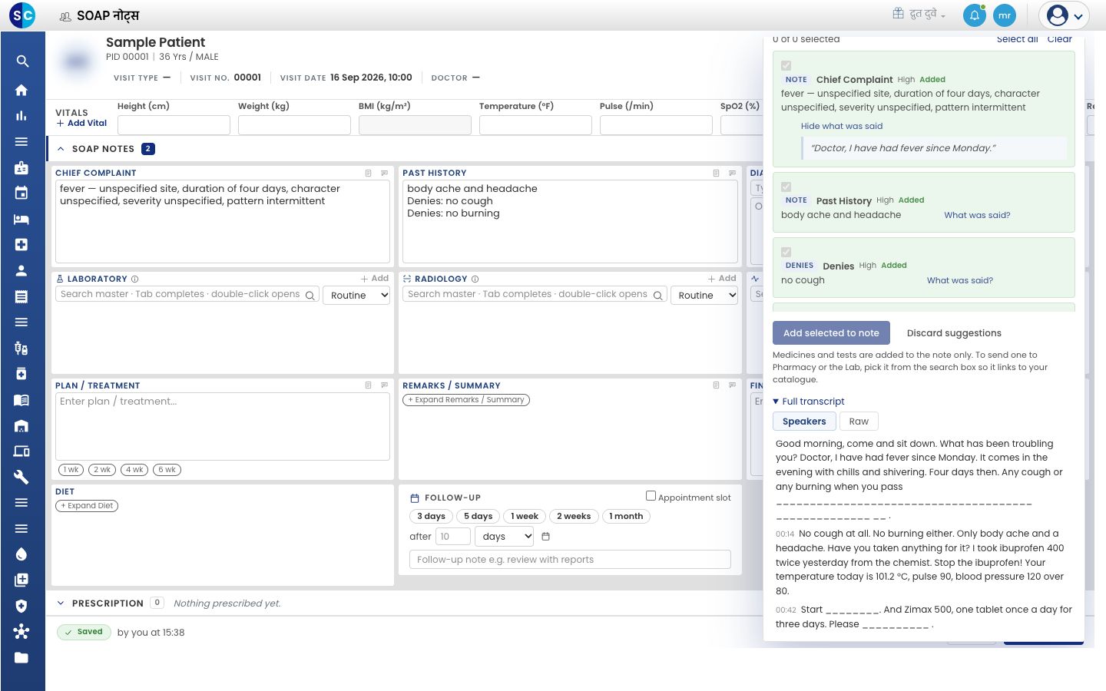Click Add selected to note
This screenshot has width=1106, height=691.
(831, 333)
